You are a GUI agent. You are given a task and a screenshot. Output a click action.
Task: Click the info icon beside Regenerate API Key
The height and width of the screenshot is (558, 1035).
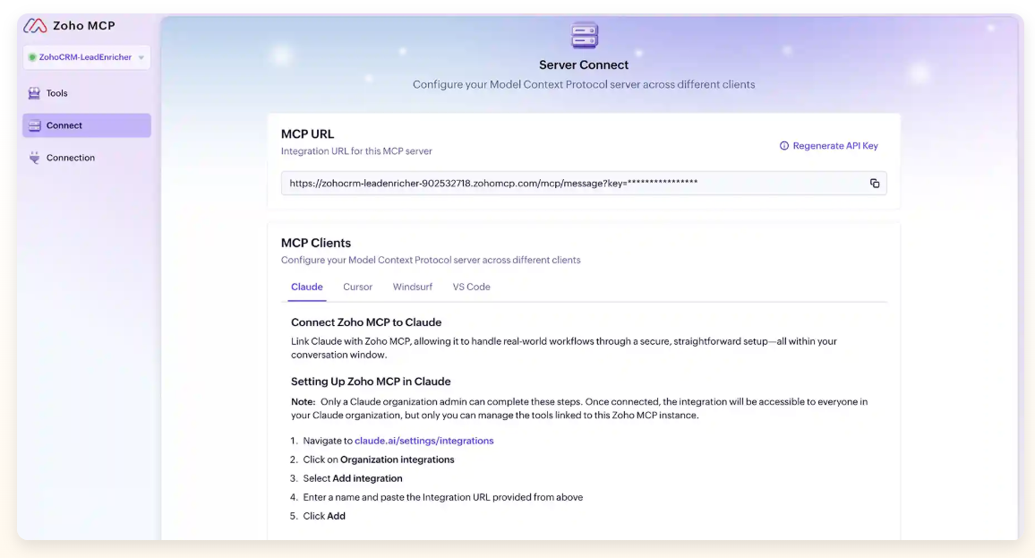click(x=784, y=146)
